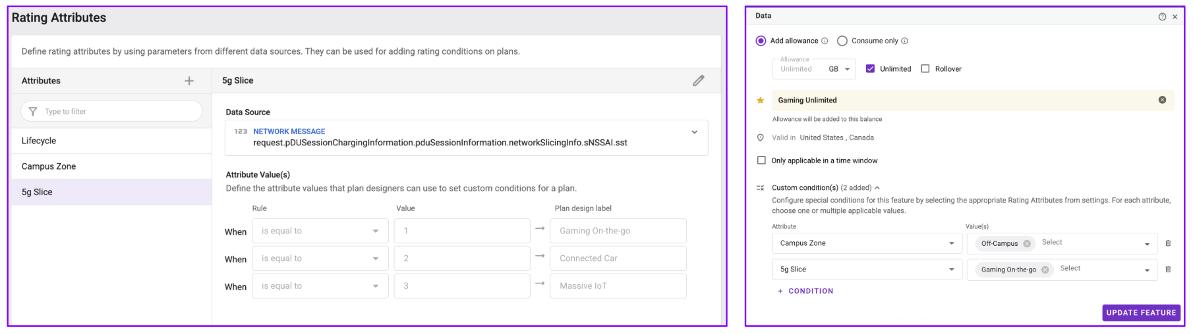
Task: Remove the Gaming On-the-go value chip
Action: [1045, 270]
